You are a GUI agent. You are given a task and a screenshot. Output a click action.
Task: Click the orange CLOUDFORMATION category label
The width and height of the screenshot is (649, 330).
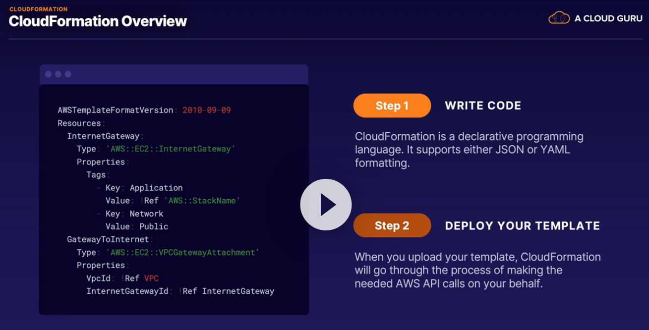pos(38,9)
